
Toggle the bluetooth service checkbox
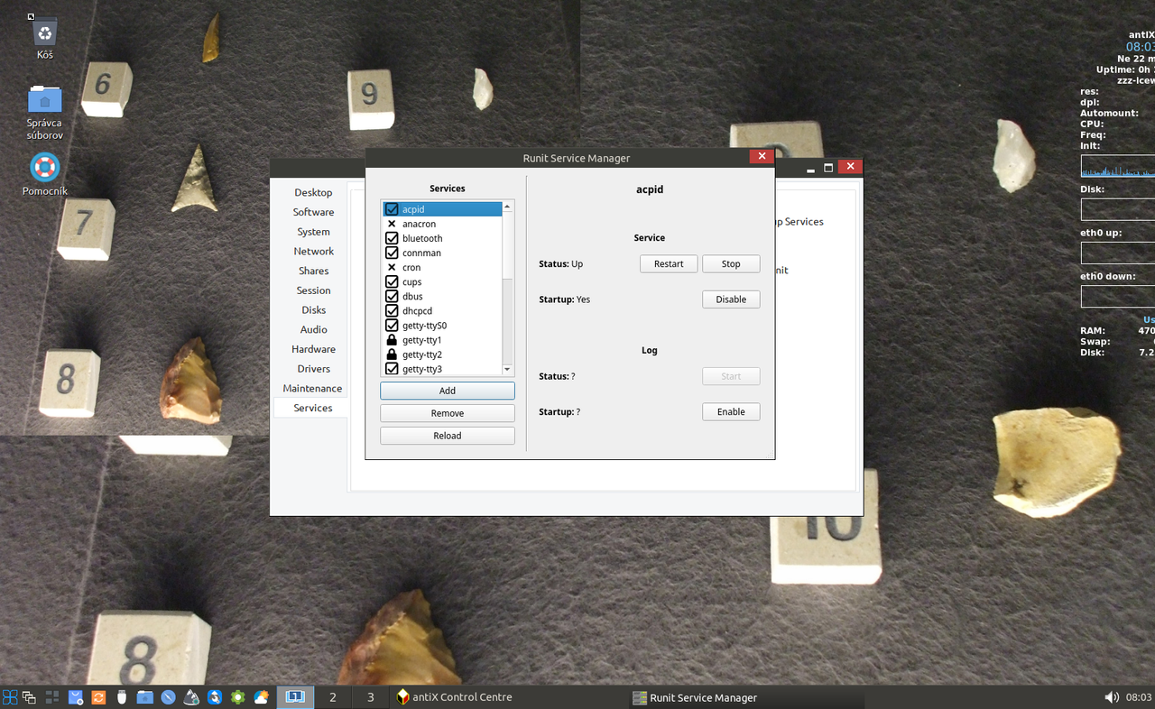392,238
